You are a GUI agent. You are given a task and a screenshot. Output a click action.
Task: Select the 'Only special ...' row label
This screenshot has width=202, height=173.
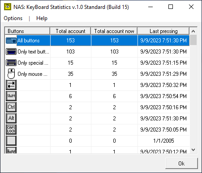click(x=33, y=63)
